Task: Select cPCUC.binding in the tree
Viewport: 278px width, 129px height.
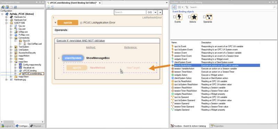Action: click(x=30, y=71)
